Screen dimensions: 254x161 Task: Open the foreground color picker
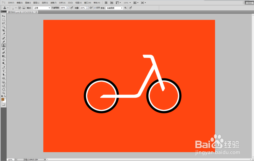(x=3, y=99)
